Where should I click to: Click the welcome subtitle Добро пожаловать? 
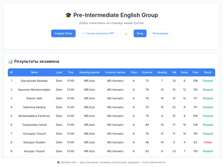click(111, 23)
